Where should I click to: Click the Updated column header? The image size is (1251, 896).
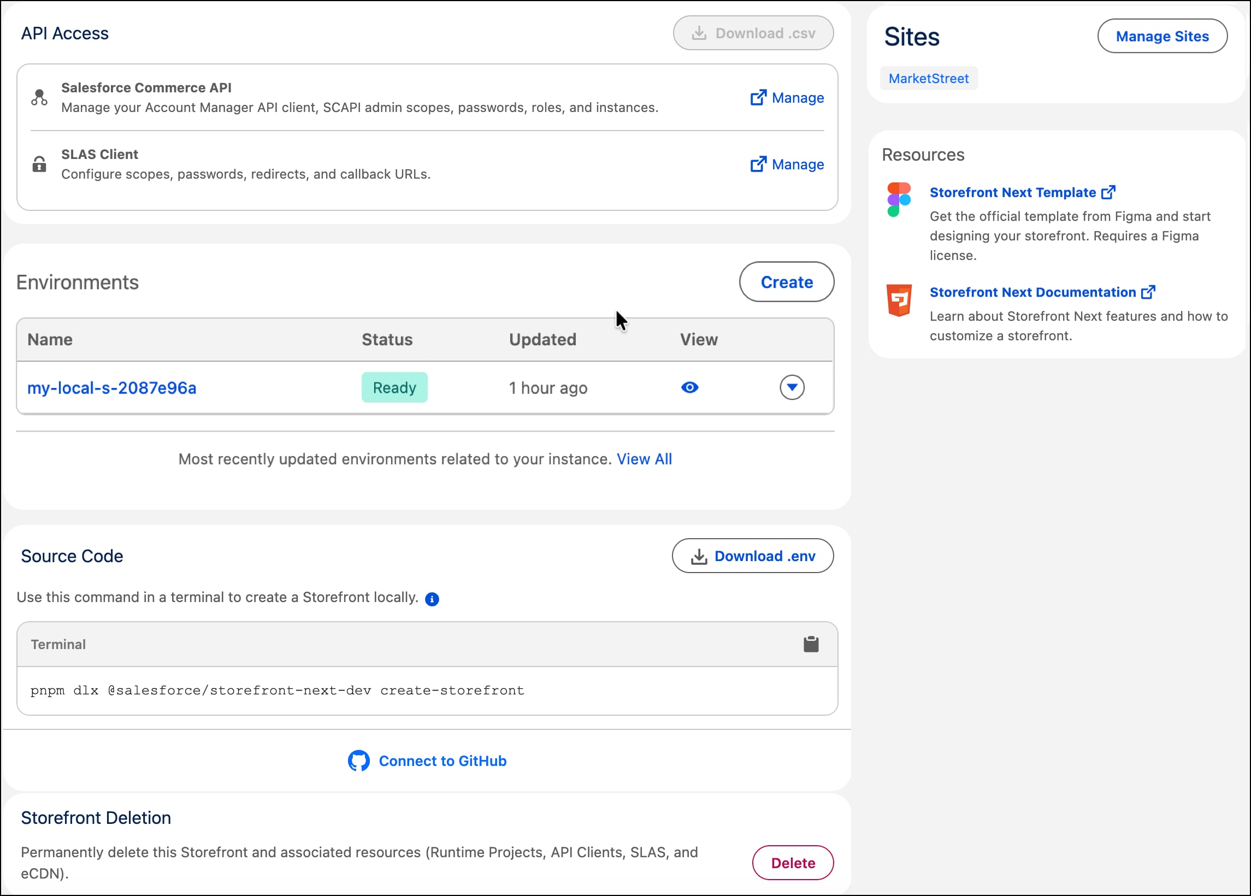tap(543, 339)
